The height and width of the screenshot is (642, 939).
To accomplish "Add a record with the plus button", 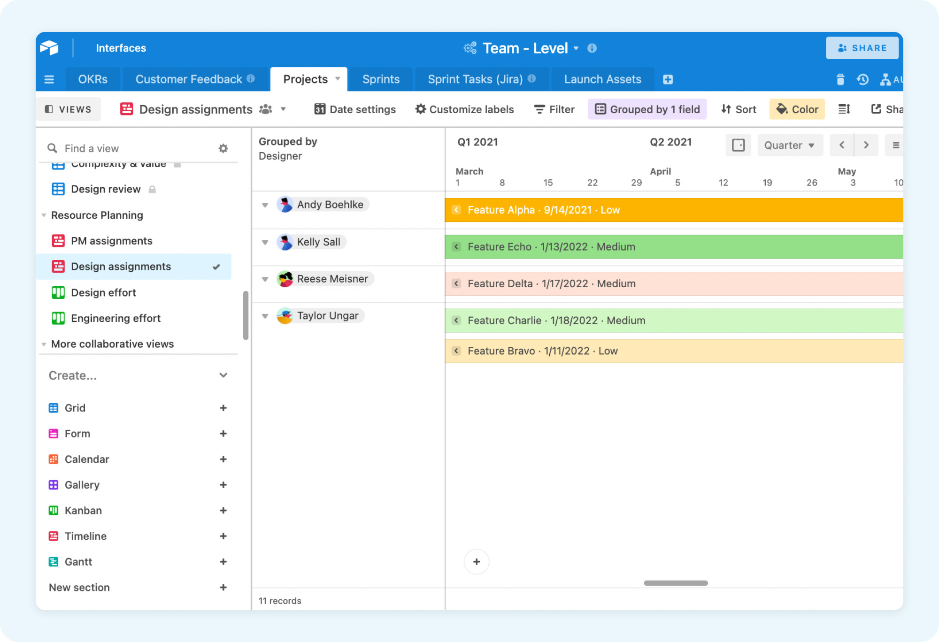I will click(x=477, y=561).
